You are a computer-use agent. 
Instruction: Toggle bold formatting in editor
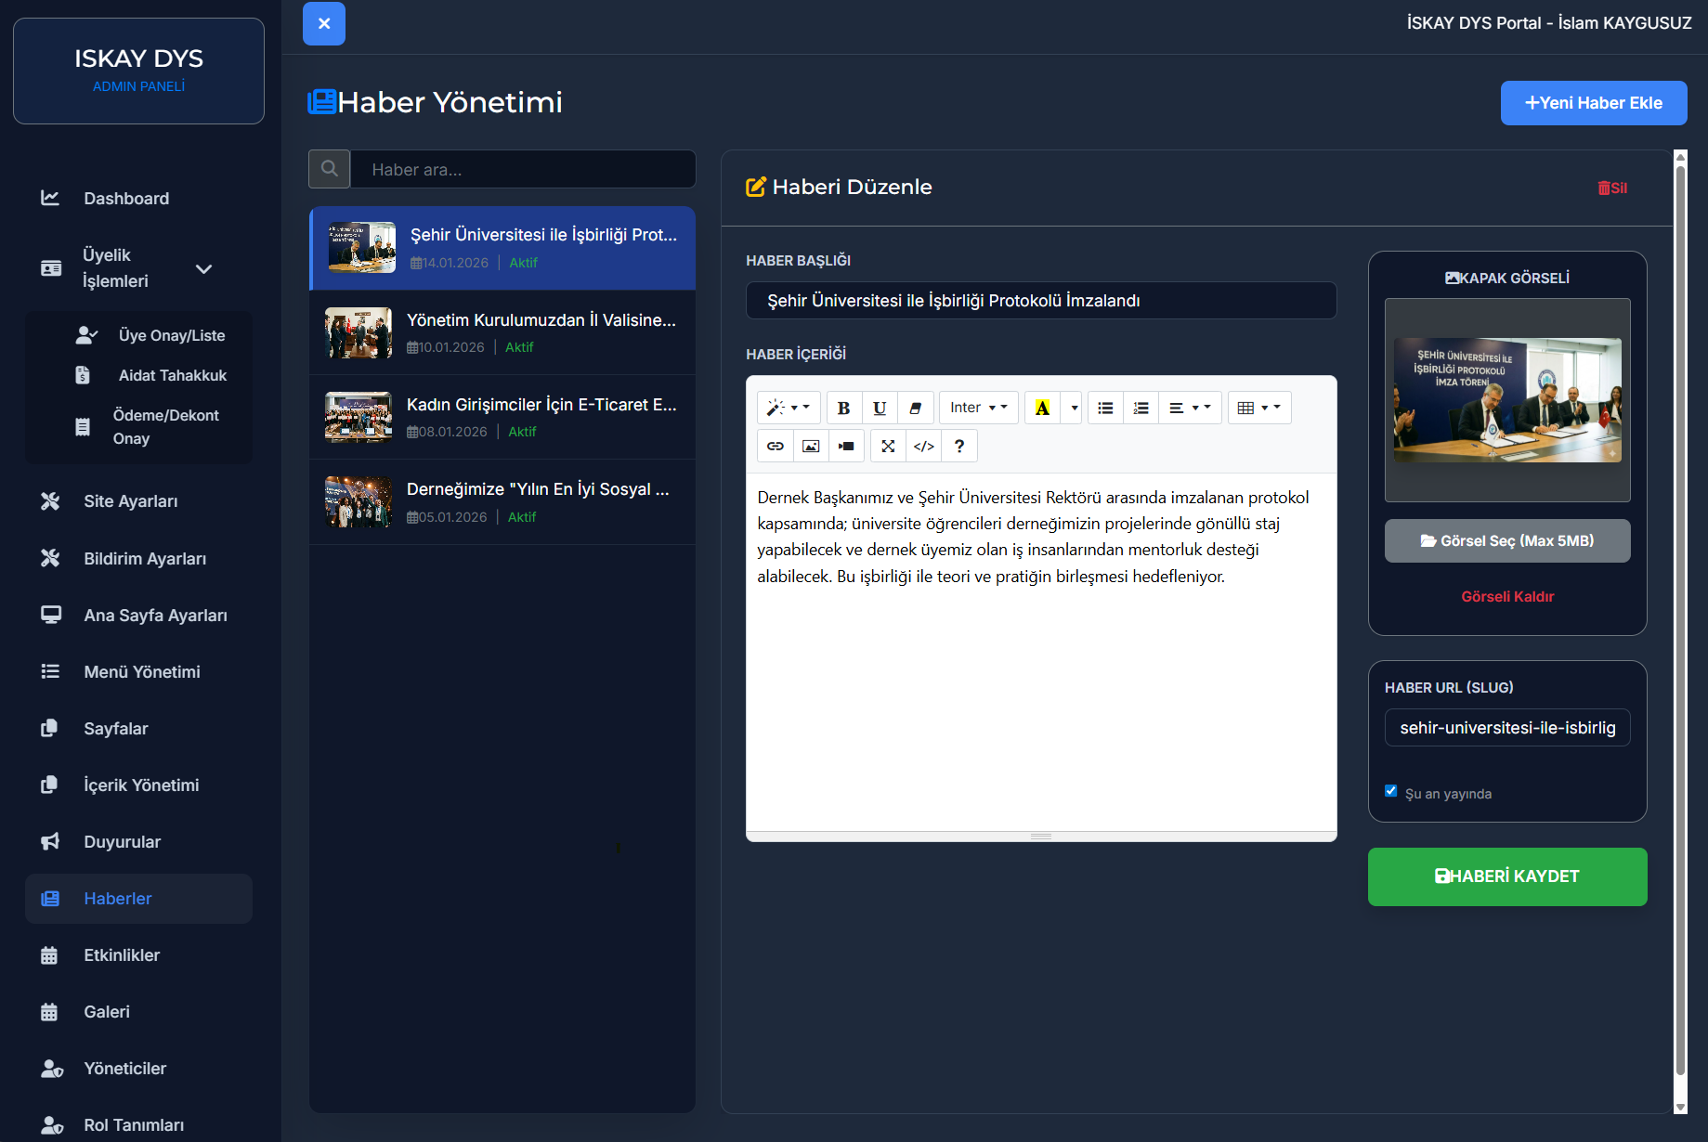coord(843,408)
